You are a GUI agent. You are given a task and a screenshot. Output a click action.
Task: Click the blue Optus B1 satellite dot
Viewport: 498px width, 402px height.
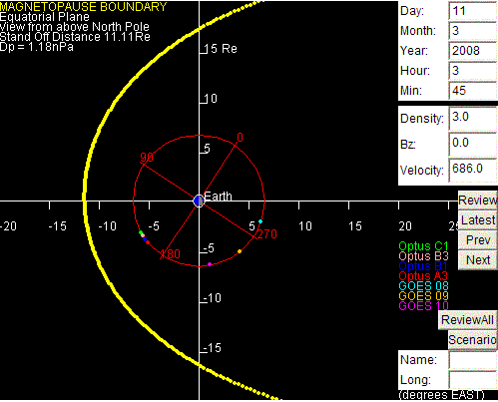[x=145, y=239]
